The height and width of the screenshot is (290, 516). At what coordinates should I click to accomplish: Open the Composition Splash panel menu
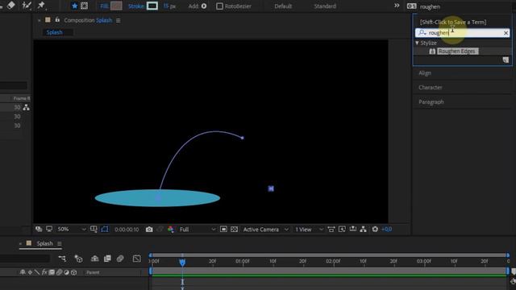click(x=119, y=20)
